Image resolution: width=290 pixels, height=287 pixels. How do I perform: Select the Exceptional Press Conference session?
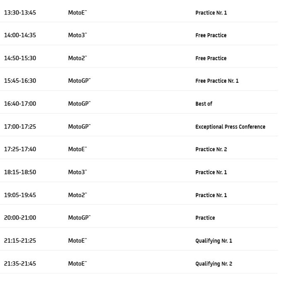pyautogui.click(x=230, y=127)
